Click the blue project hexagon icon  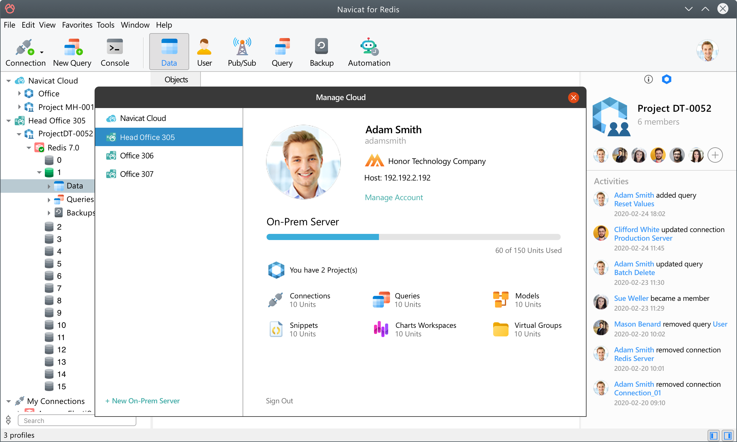(x=667, y=79)
